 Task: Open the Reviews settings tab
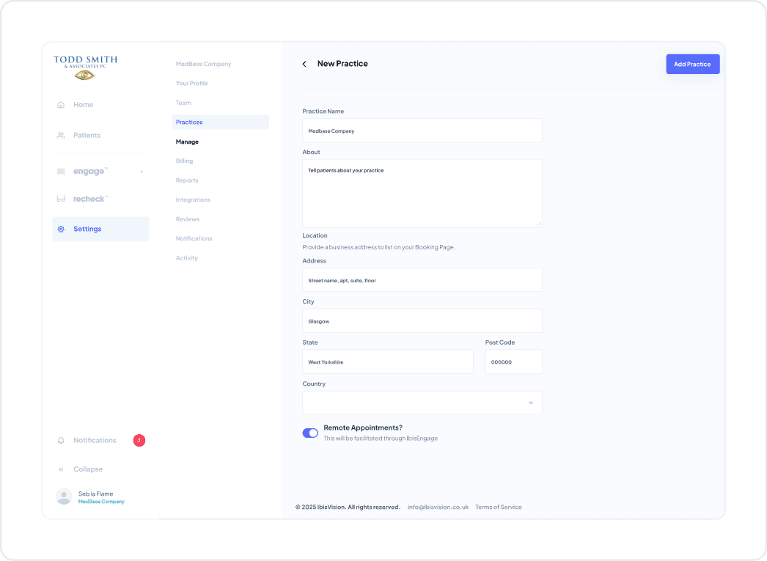(188, 219)
